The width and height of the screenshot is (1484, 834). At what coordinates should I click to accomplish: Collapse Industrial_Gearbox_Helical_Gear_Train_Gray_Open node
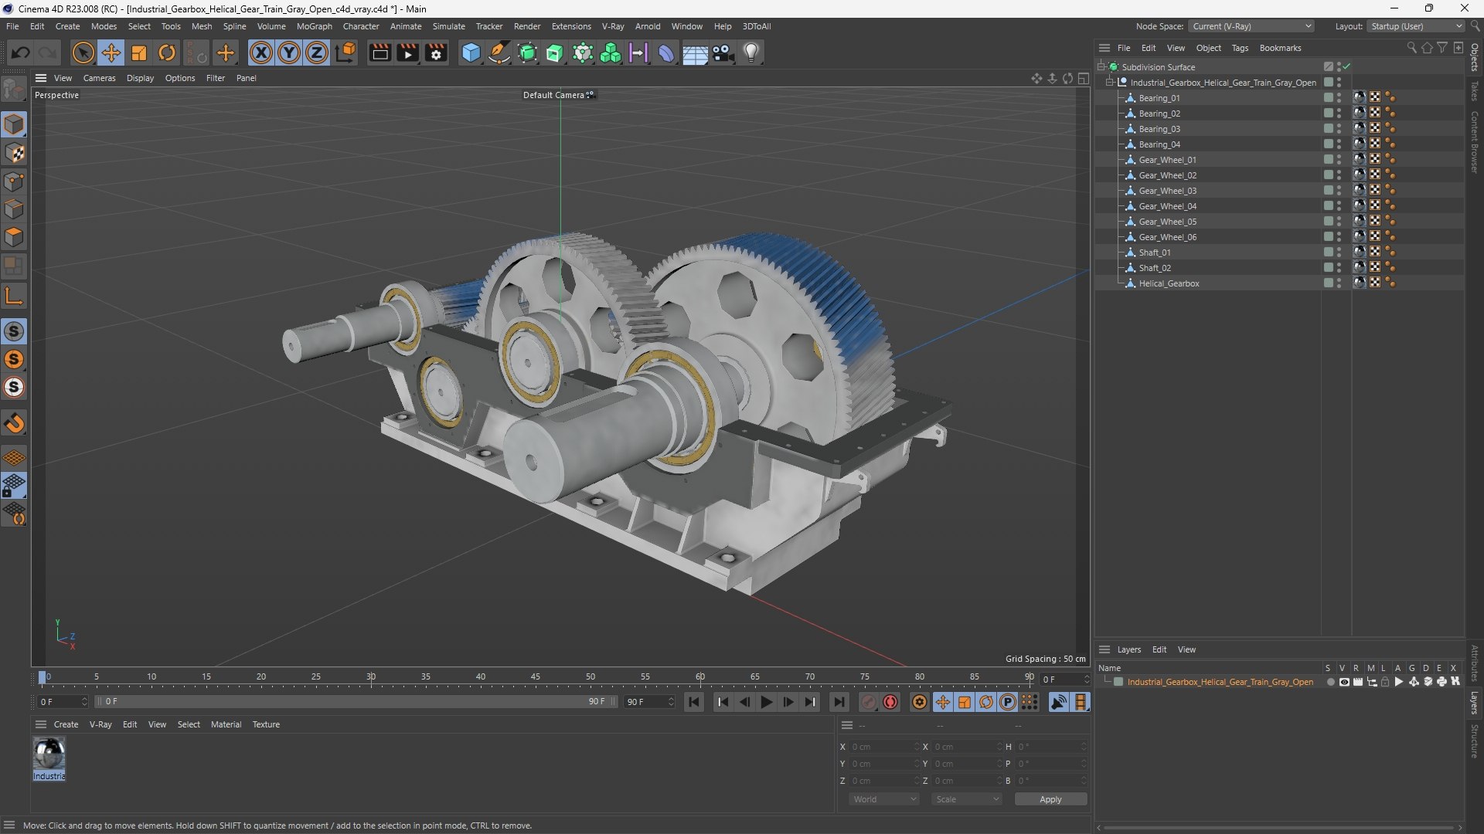(x=1109, y=83)
